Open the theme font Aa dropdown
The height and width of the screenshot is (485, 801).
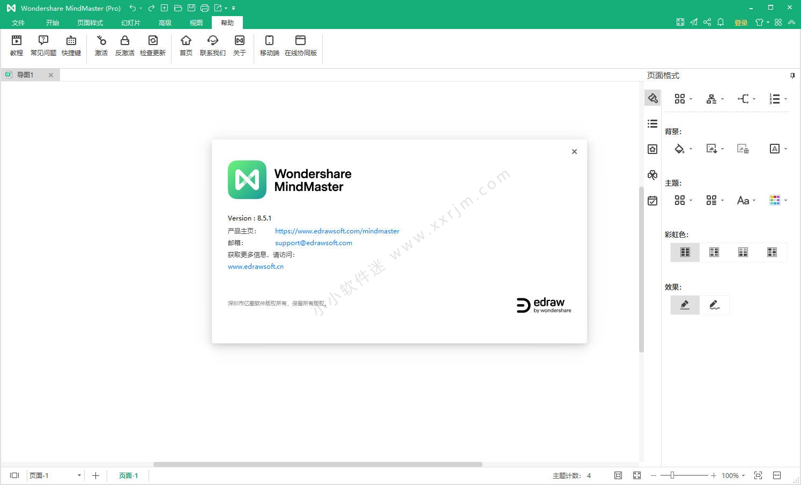[x=746, y=201]
